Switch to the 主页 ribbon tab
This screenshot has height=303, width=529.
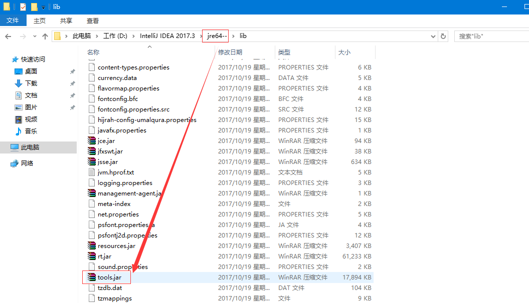40,21
